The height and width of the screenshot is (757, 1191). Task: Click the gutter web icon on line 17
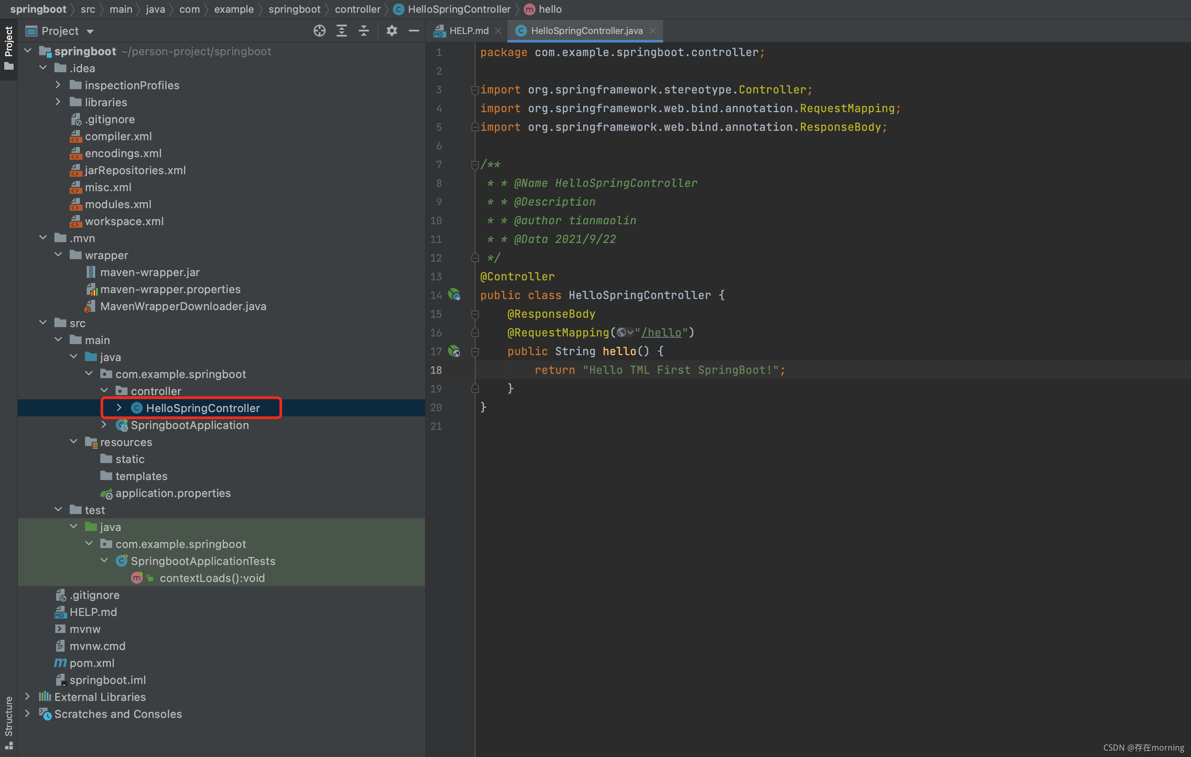tap(454, 351)
